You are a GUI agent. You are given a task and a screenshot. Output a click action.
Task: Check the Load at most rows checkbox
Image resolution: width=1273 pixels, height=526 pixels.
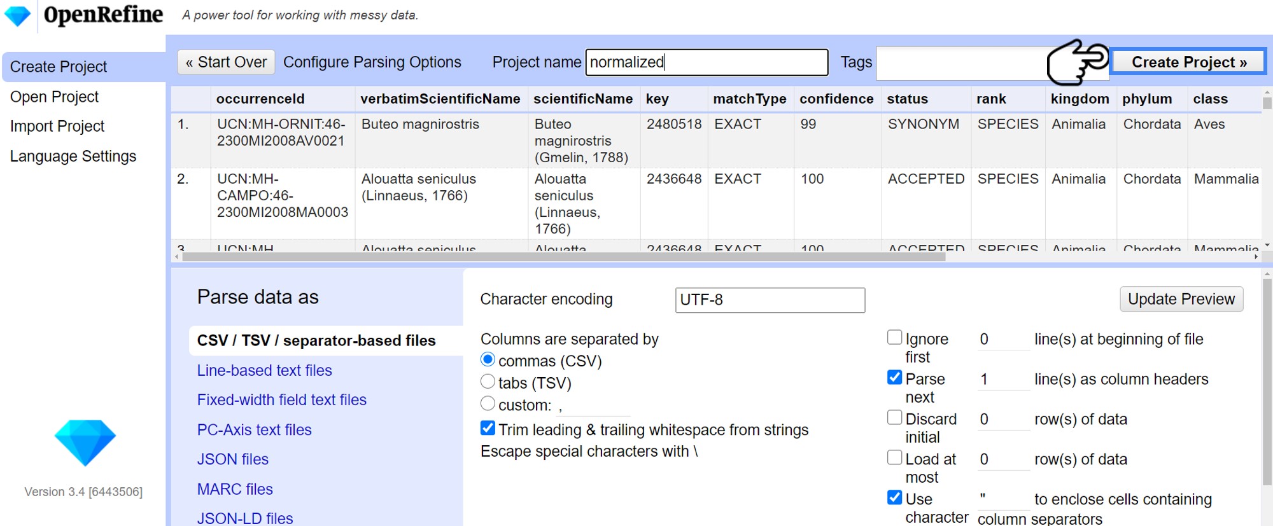[894, 458]
